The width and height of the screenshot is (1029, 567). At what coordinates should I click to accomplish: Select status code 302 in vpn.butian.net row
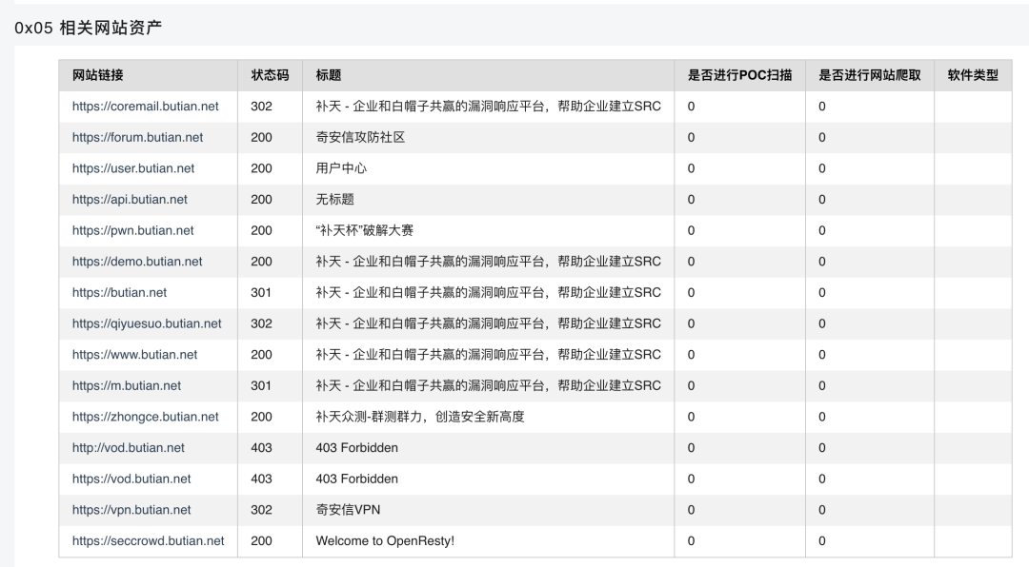click(261, 510)
